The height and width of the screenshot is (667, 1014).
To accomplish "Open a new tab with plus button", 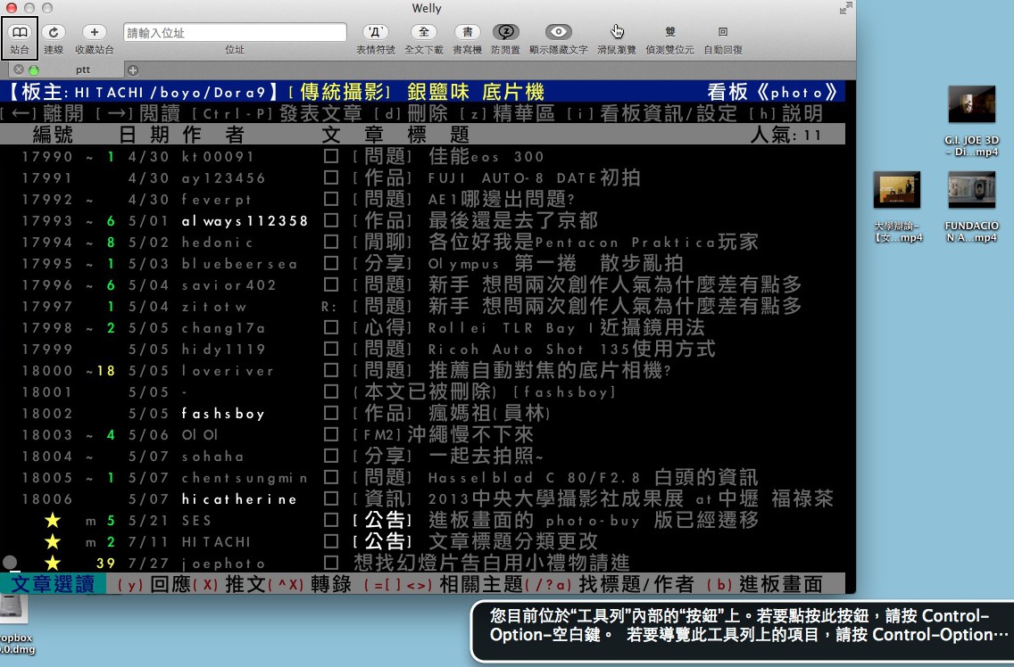I will [x=133, y=70].
